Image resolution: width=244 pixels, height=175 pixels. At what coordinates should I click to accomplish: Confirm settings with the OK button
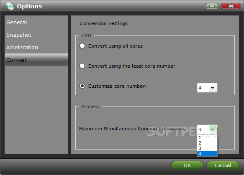tap(187, 165)
